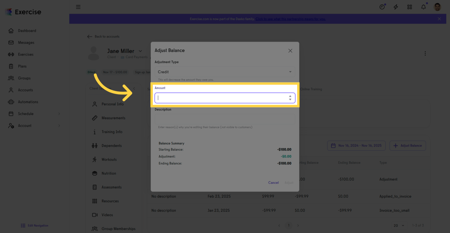450x233 pixels.
Task: Open the timer clock icon in header
Action: point(382,7)
